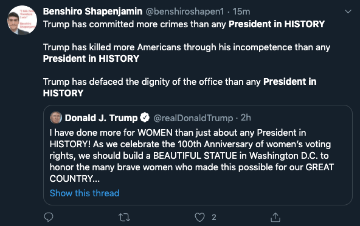The image size is (360, 226).
Task: Click the Donald J. Trump name in quote
Action: pos(101,118)
